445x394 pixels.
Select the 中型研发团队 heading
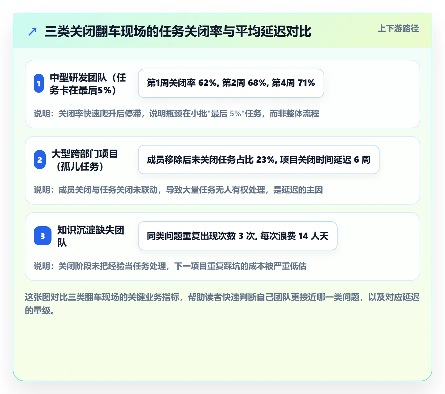(x=88, y=84)
